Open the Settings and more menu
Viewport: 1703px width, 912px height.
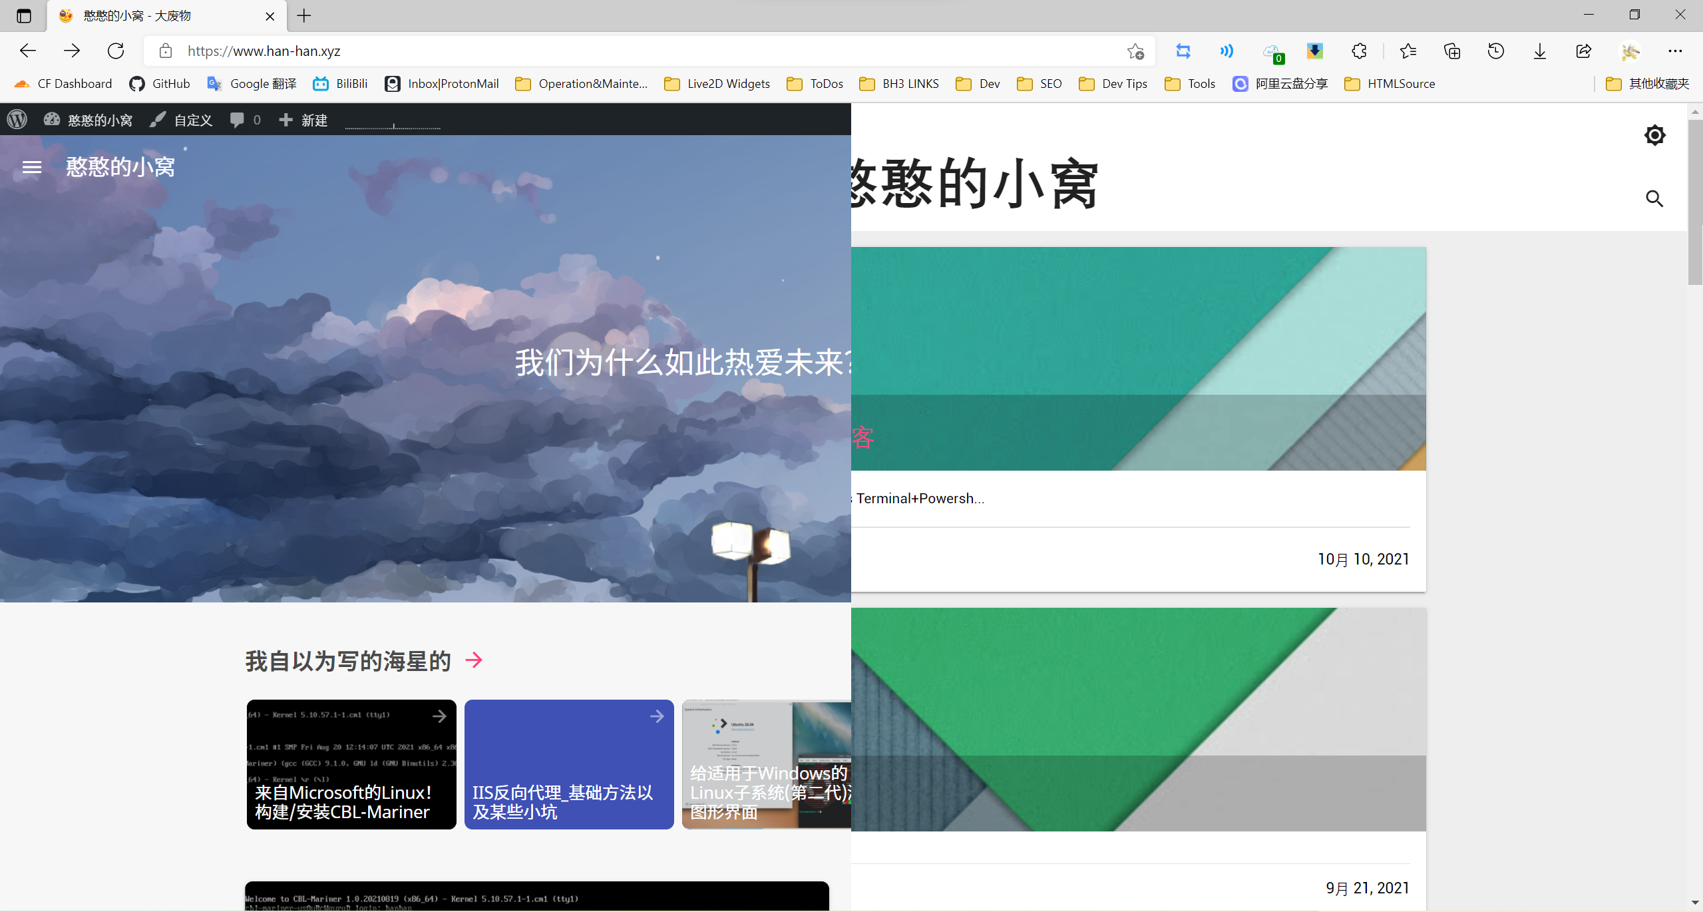pyautogui.click(x=1674, y=51)
